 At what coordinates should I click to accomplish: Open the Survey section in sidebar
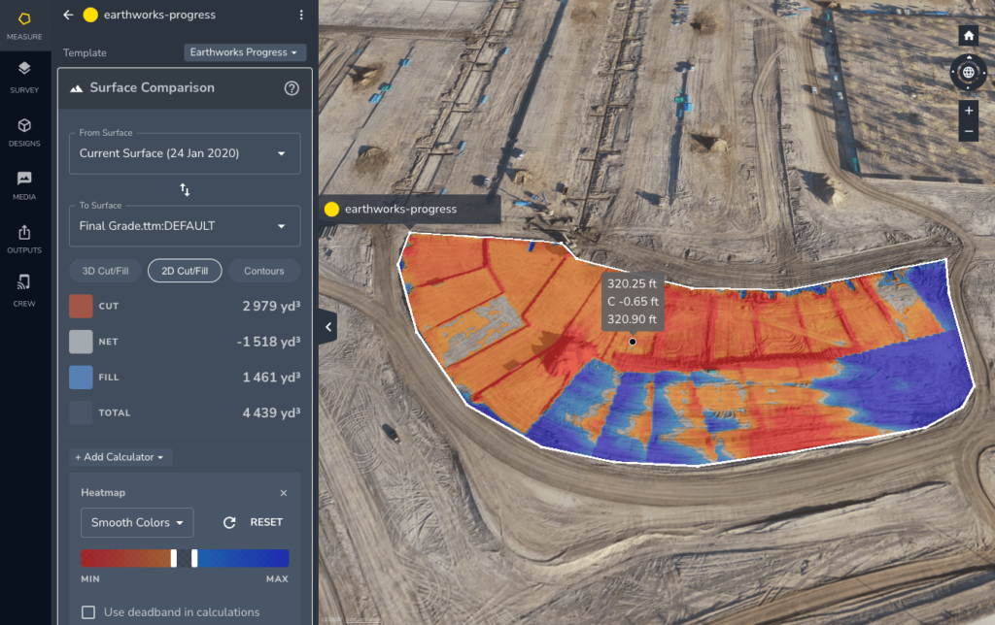pos(24,76)
